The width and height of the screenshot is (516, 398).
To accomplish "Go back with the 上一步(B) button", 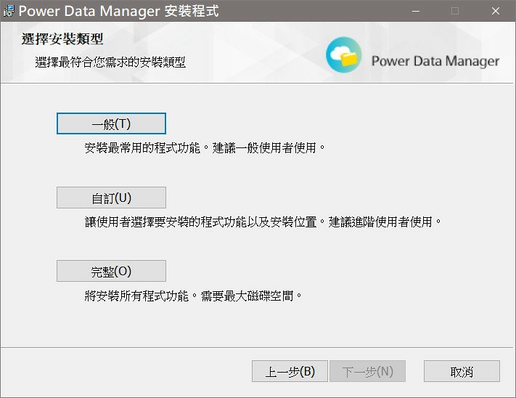I will coord(290,371).
